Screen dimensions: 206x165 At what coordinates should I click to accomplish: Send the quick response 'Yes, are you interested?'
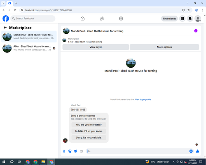[x=89, y=125]
